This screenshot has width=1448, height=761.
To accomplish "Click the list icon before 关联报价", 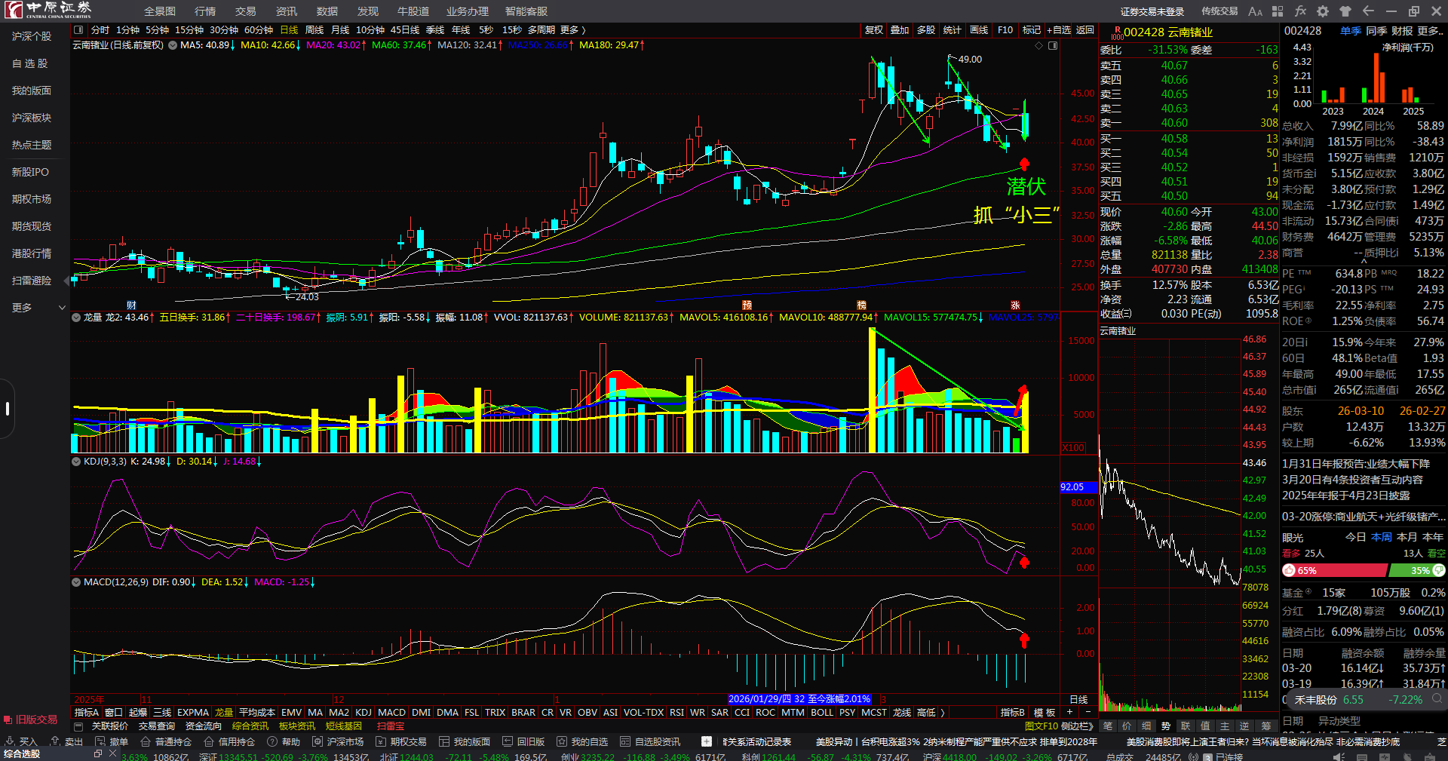I will coord(78,726).
